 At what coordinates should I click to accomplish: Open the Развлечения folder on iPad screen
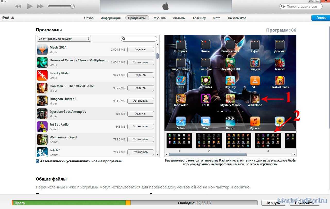[x=230, y=44]
